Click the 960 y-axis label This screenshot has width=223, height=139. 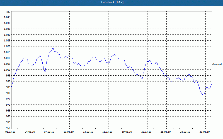(8, 116)
